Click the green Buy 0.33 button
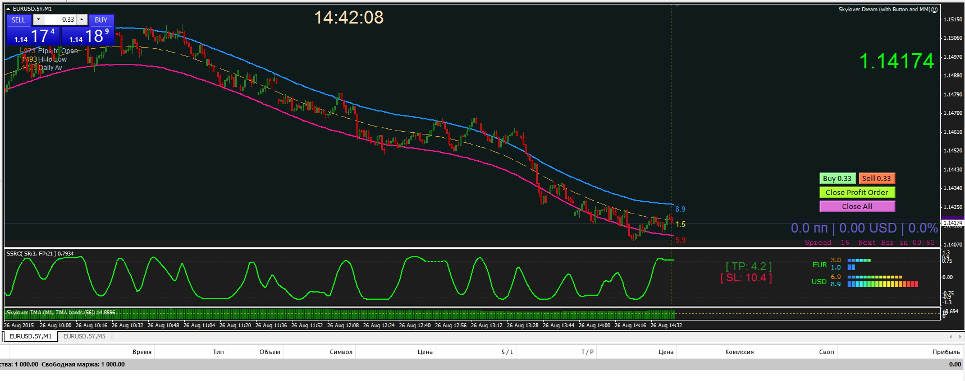 (837, 178)
